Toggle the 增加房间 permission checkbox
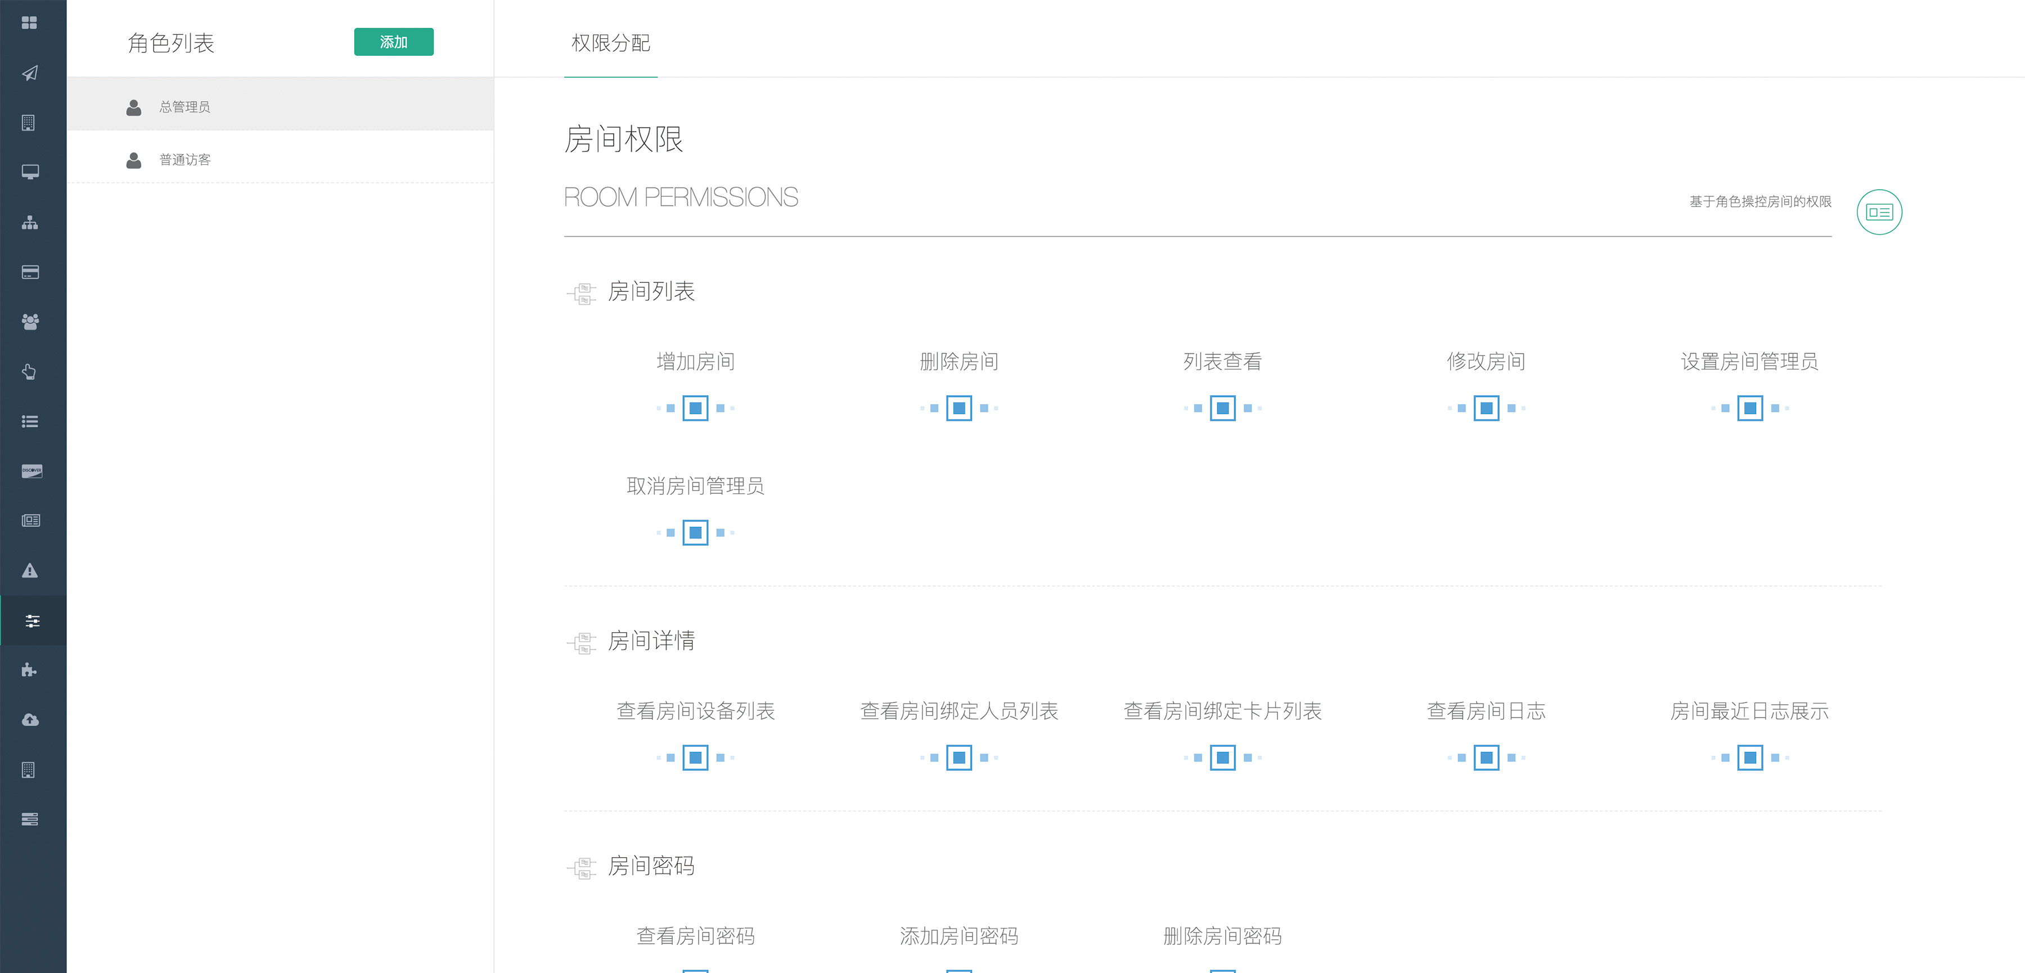This screenshot has width=2025, height=973. 695,408
